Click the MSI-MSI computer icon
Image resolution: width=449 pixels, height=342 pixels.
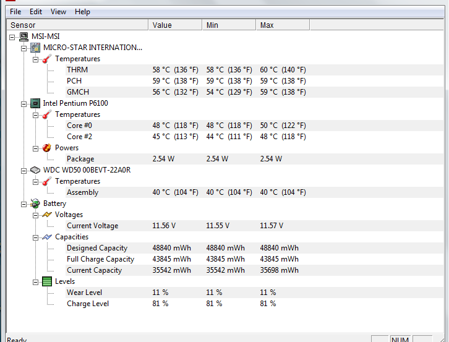tap(24, 36)
